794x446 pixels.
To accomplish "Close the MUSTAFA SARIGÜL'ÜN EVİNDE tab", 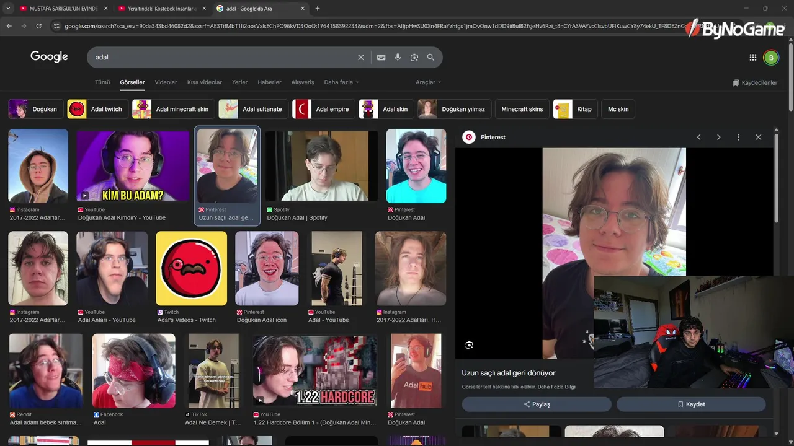I will (x=105, y=9).
